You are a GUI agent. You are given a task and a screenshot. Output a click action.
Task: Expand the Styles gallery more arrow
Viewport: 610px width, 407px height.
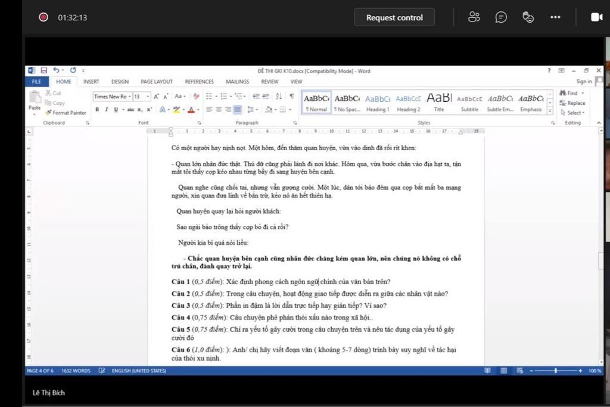550,111
